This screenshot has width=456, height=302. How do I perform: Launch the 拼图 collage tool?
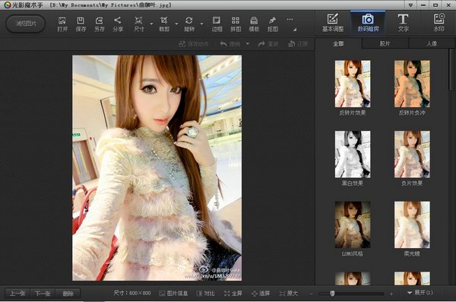[x=236, y=24]
